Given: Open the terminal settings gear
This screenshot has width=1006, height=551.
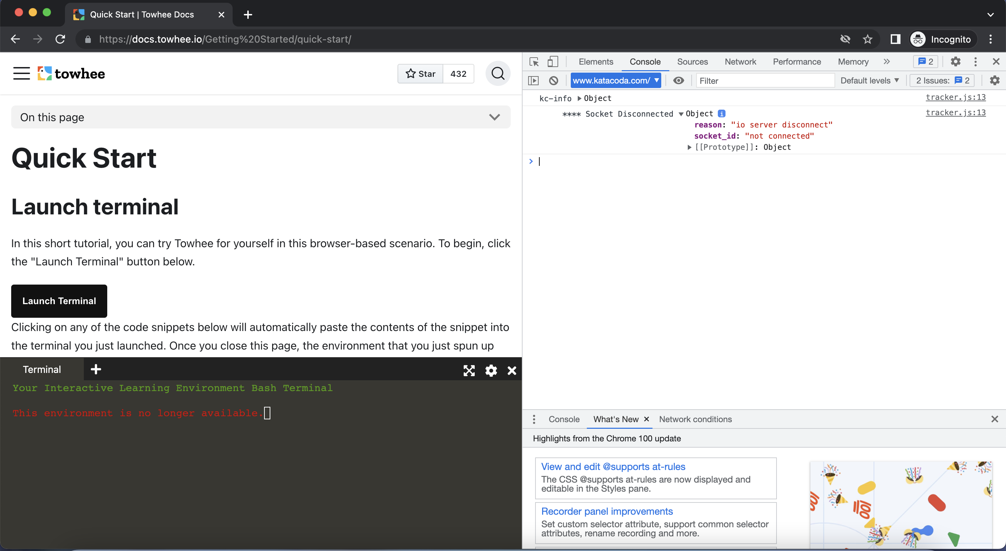Looking at the screenshot, I should 491,370.
